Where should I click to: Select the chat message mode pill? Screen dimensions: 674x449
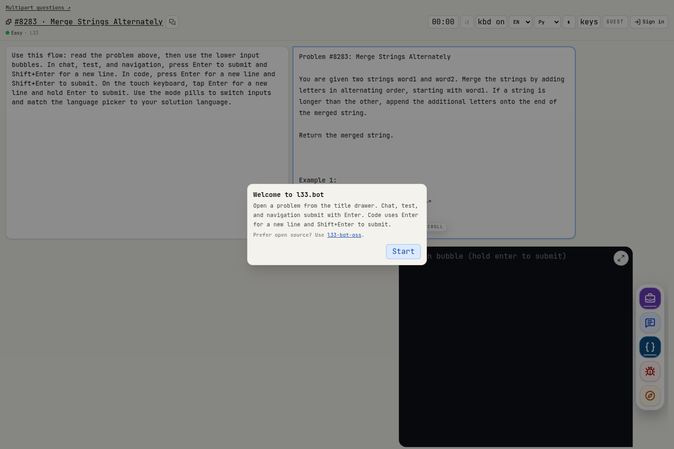click(650, 323)
